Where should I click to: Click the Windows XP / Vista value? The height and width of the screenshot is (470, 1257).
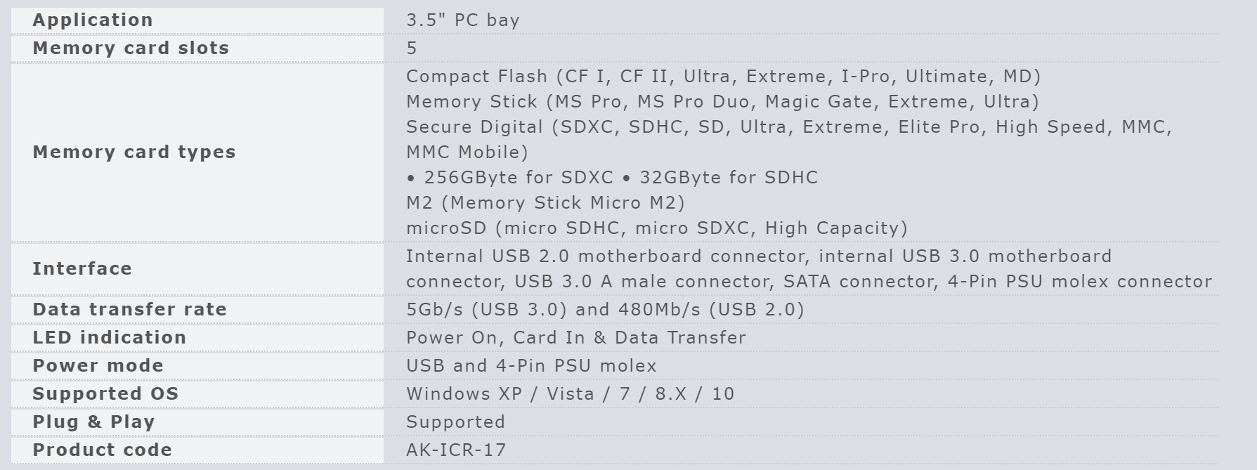point(571,394)
